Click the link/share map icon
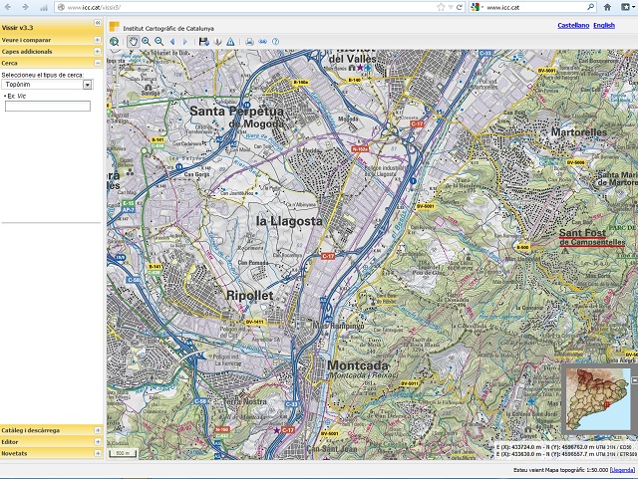Screen dimensions: 638x479 point(262,42)
